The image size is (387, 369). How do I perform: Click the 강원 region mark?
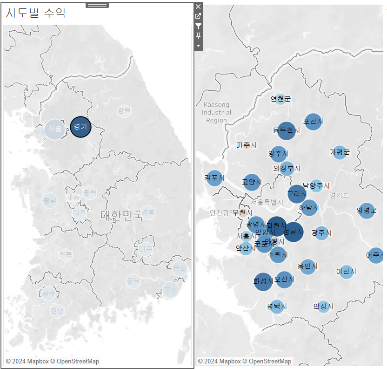(x=124, y=111)
